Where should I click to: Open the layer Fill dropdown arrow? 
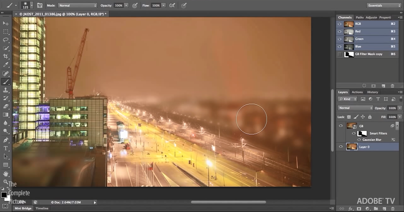coord(400,117)
